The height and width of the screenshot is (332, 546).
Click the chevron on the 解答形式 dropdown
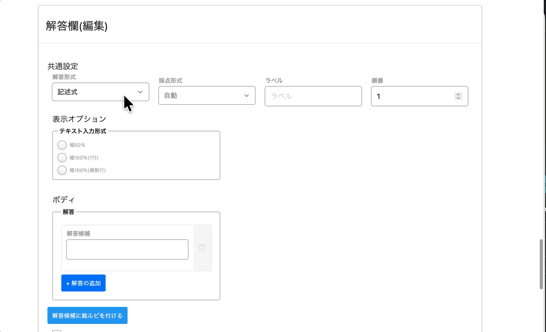(x=140, y=92)
